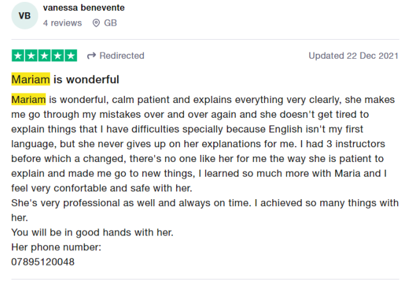Click 'You will be in good hands' sentence
Screen dimensions: 413x281
tap(92, 232)
